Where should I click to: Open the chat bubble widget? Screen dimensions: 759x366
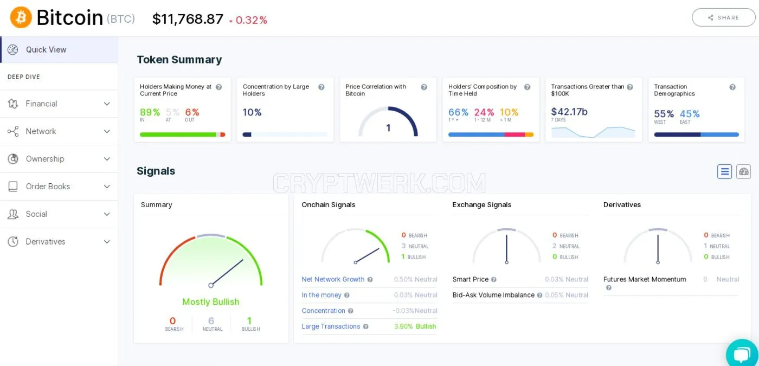pyautogui.click(x=742, y=355)
